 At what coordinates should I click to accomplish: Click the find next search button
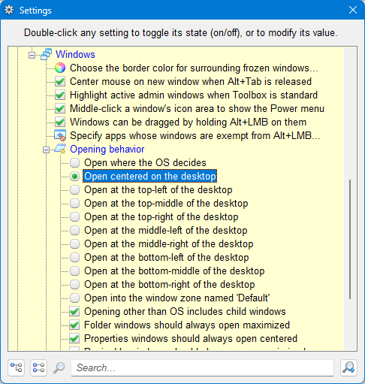click(x=348, y=367)
